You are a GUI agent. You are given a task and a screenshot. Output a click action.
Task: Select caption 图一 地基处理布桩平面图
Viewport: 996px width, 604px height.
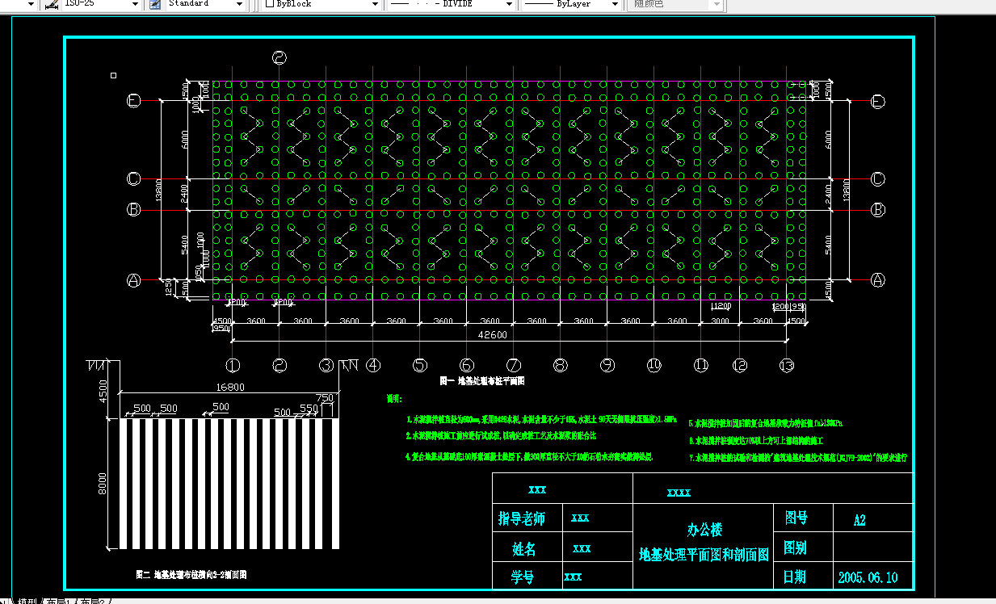pyautogui.click(x=482, y=380)
